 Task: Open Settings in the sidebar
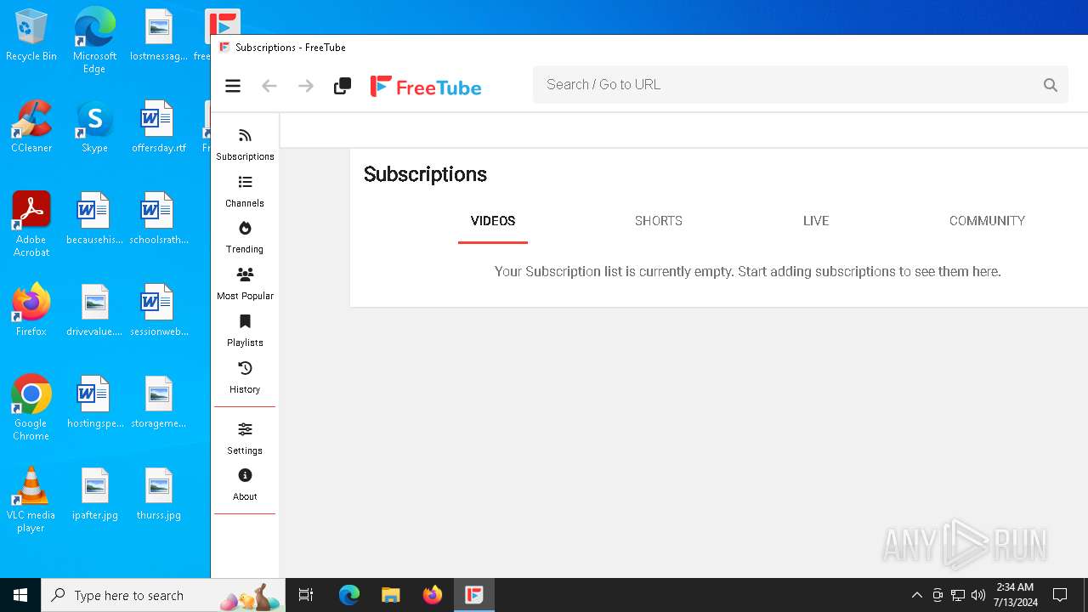tap(245, 439)
